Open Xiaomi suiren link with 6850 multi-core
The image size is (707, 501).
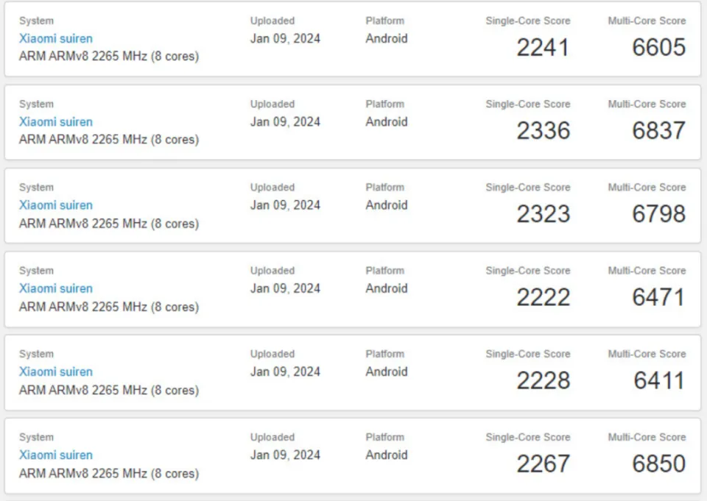pos(56,455)
